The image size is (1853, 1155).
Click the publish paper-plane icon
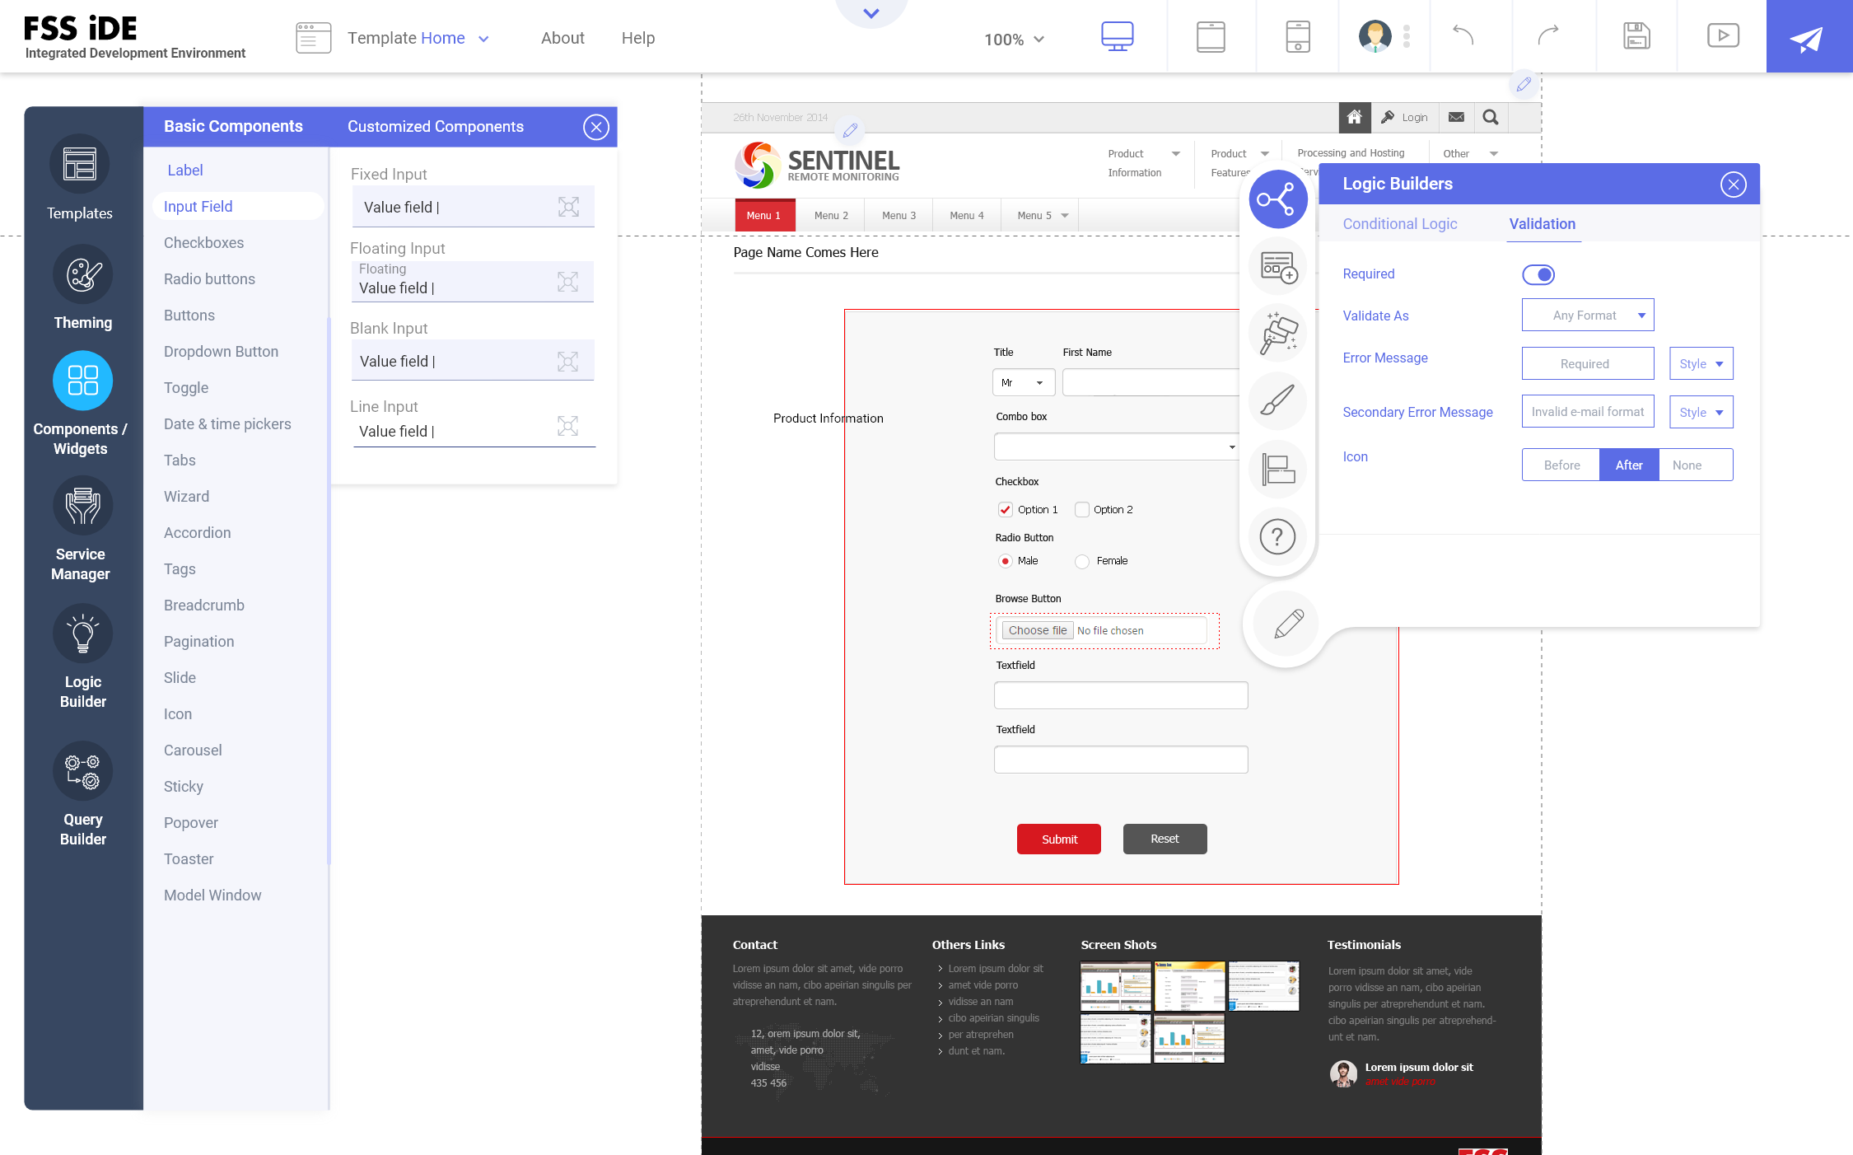pos(1808,37)
